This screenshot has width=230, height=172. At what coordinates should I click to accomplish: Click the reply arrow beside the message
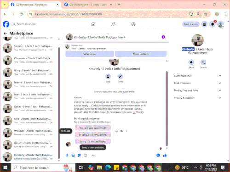[121, 131]
